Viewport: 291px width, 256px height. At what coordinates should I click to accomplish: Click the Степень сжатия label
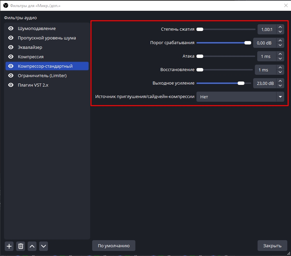(x=178, y=29)
